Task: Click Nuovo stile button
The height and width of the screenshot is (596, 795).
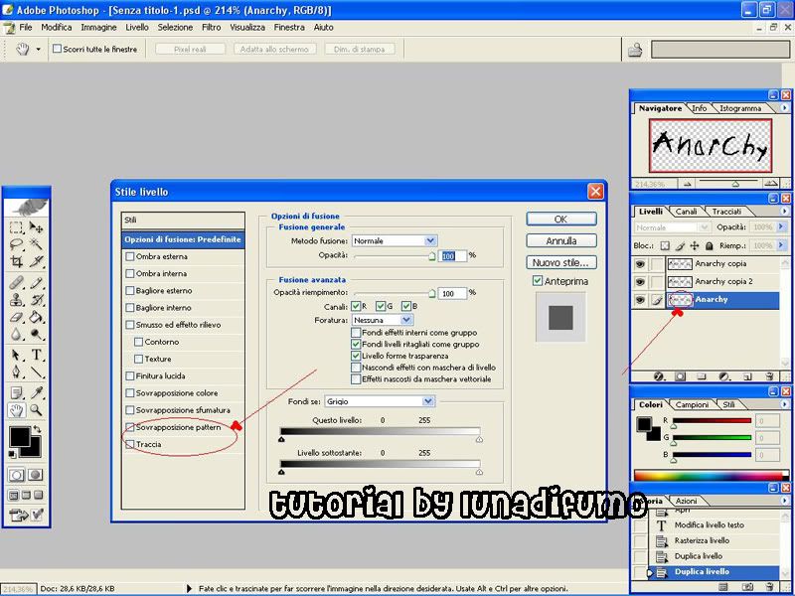Action: pos(561,262)
